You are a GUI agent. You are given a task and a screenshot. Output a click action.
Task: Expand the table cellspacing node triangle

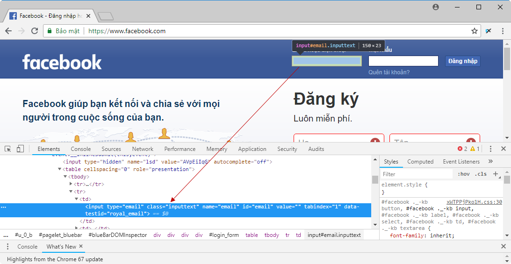click(x=60, y=169)
